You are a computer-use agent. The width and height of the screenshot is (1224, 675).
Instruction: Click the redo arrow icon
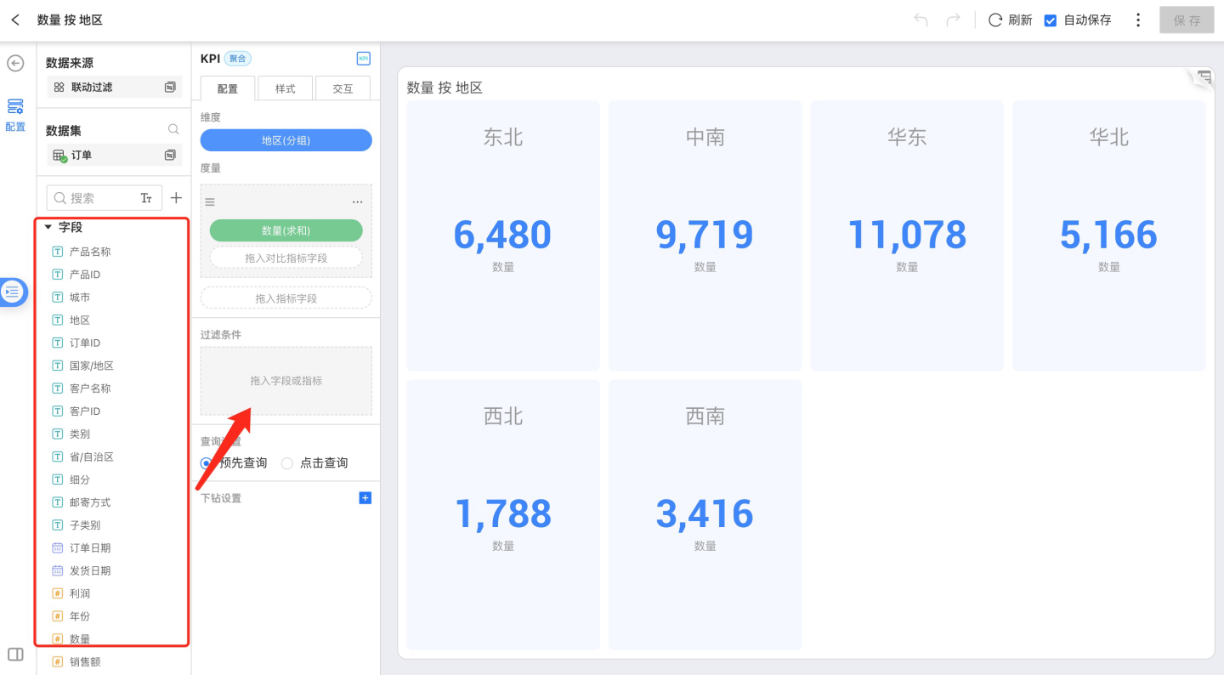[x=953, y=20]
